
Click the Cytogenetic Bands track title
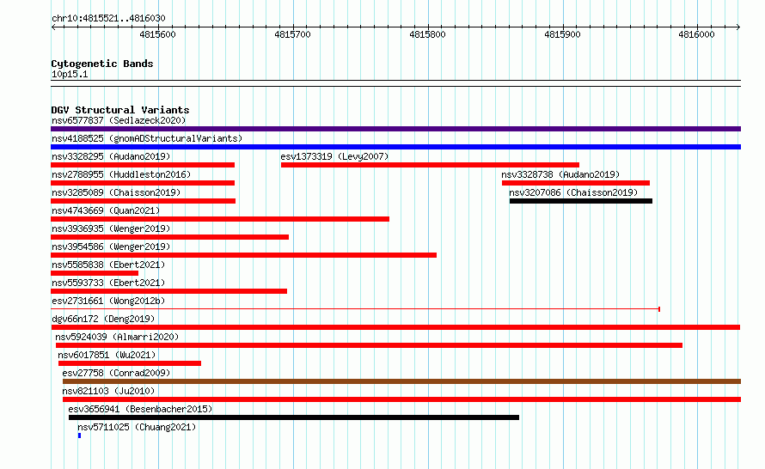point(102,64)
